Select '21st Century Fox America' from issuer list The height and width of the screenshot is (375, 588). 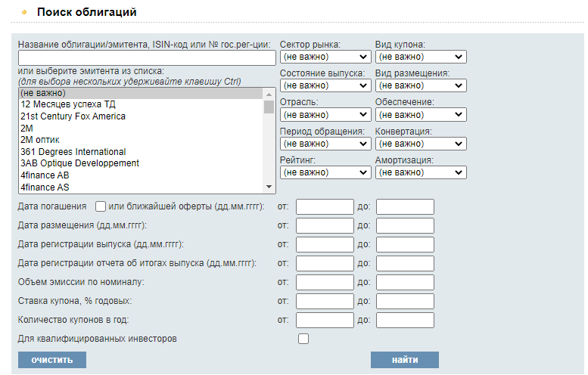(x=73, y=116)
